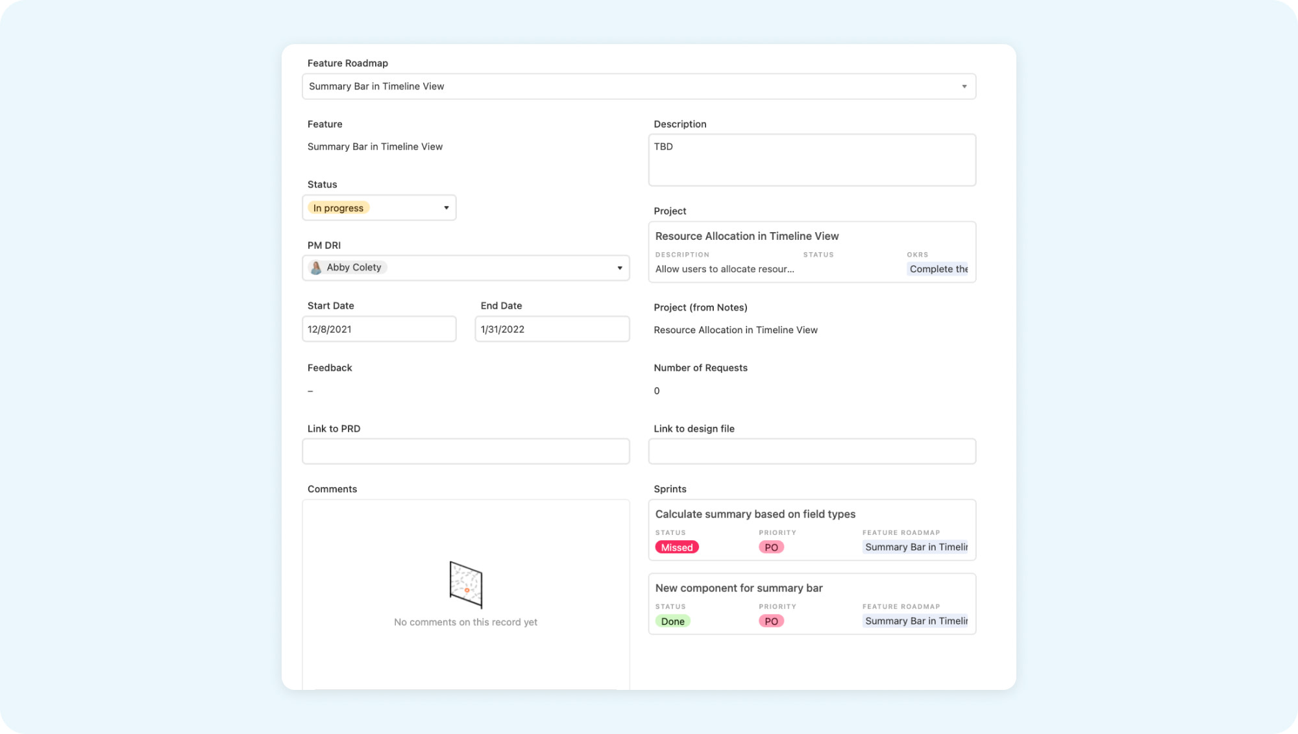Click the Link to design file field
1298x734 pixels.
click(811, 451)
